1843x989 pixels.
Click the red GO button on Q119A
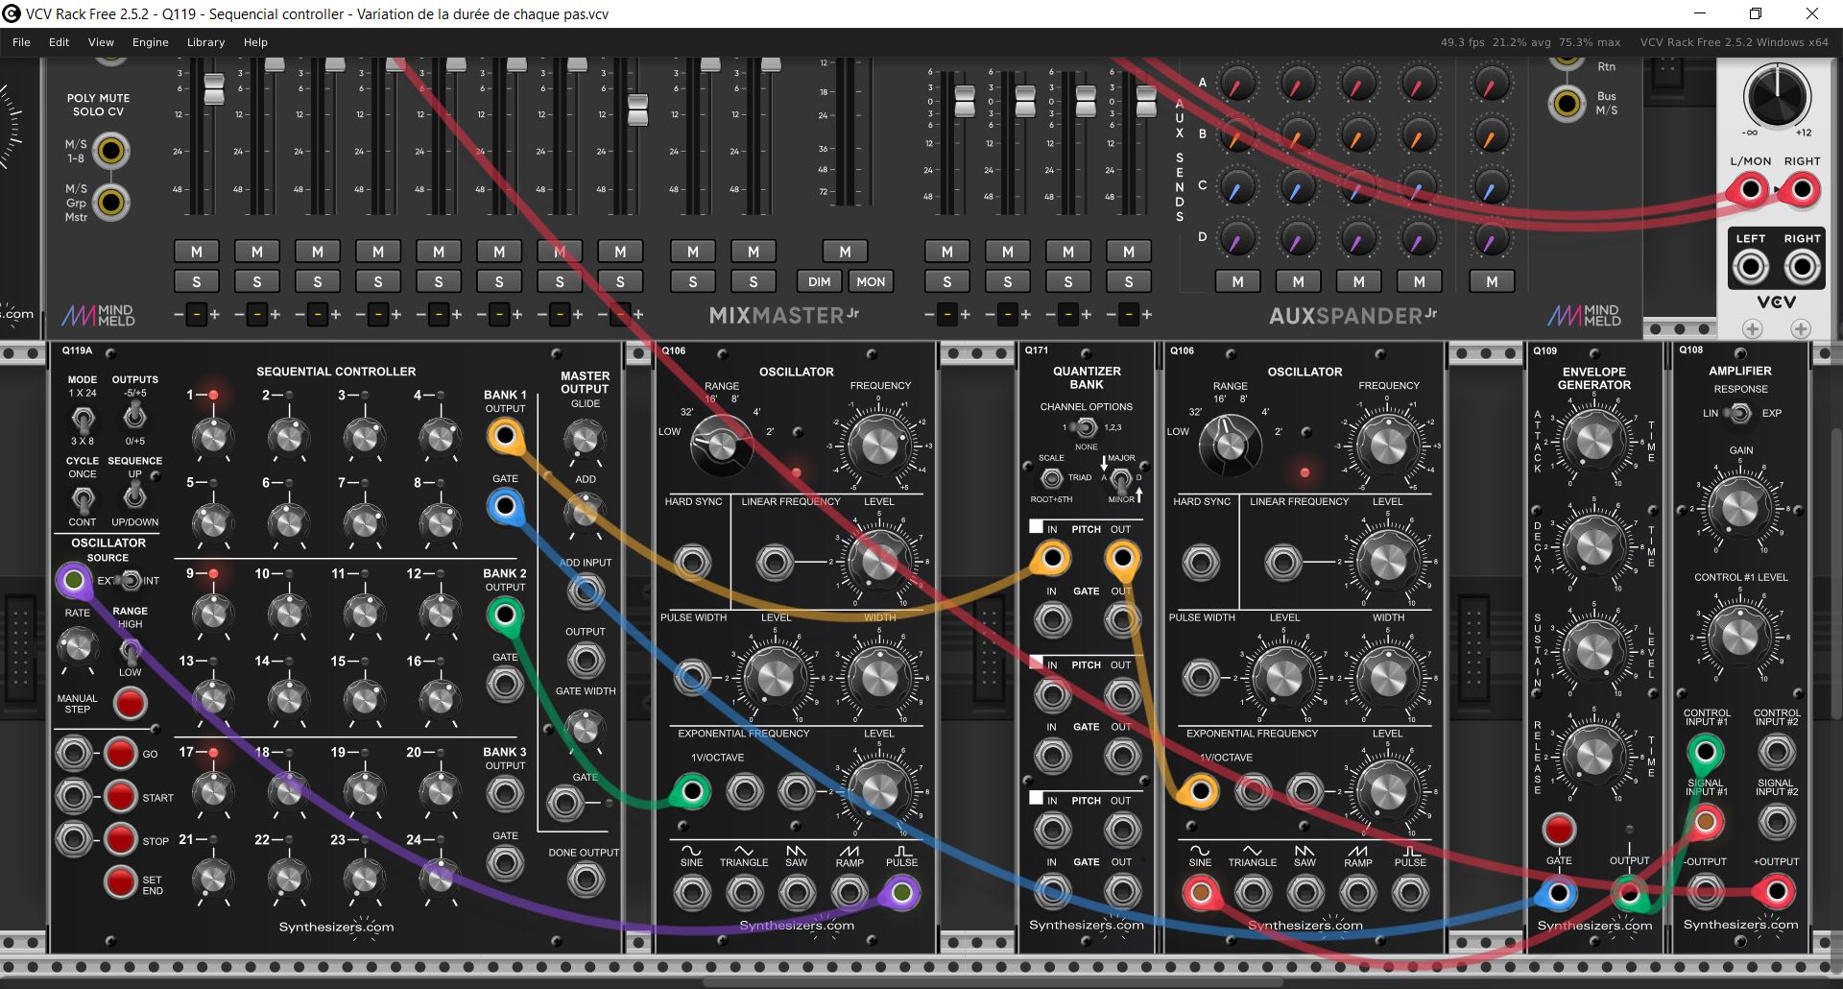tap(120, 753)
